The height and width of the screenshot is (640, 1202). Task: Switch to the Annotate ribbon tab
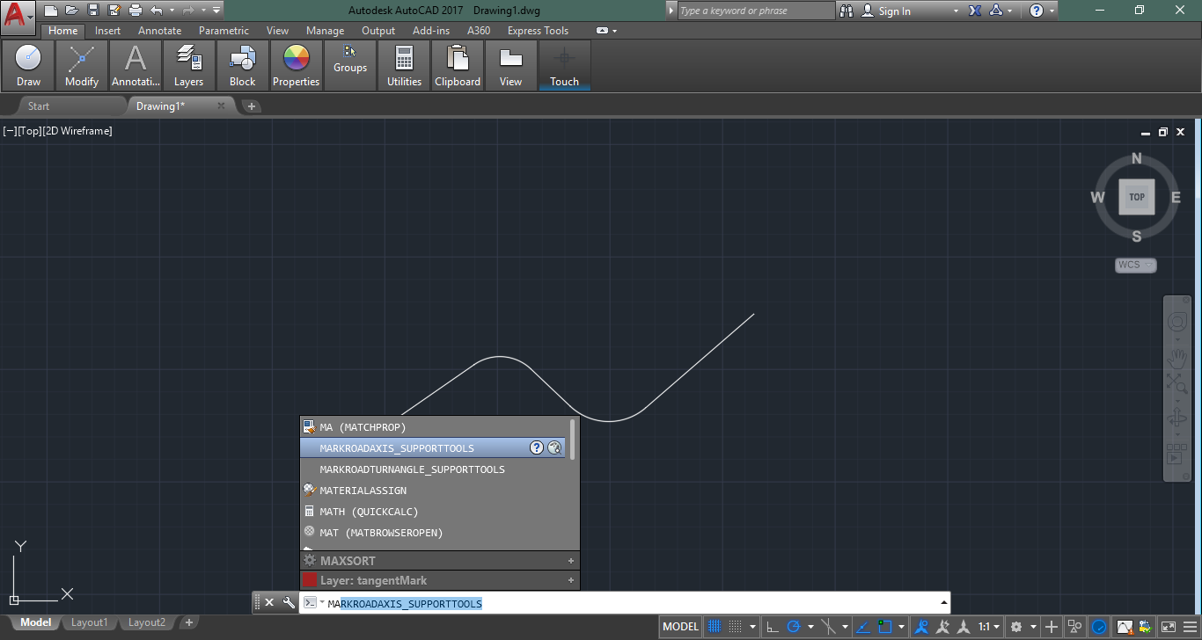coord(159,31)
